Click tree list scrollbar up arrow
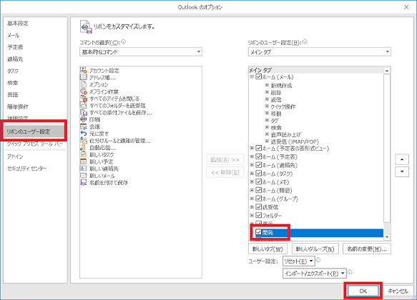The height and width of the screenshot is (300, 417). coord(387,71)
